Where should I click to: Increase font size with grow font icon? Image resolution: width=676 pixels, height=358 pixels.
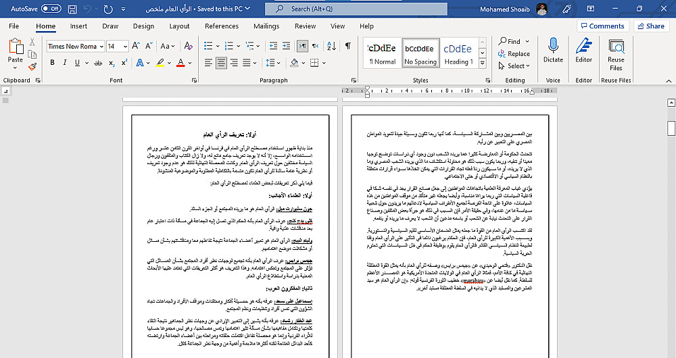(136, 46)
